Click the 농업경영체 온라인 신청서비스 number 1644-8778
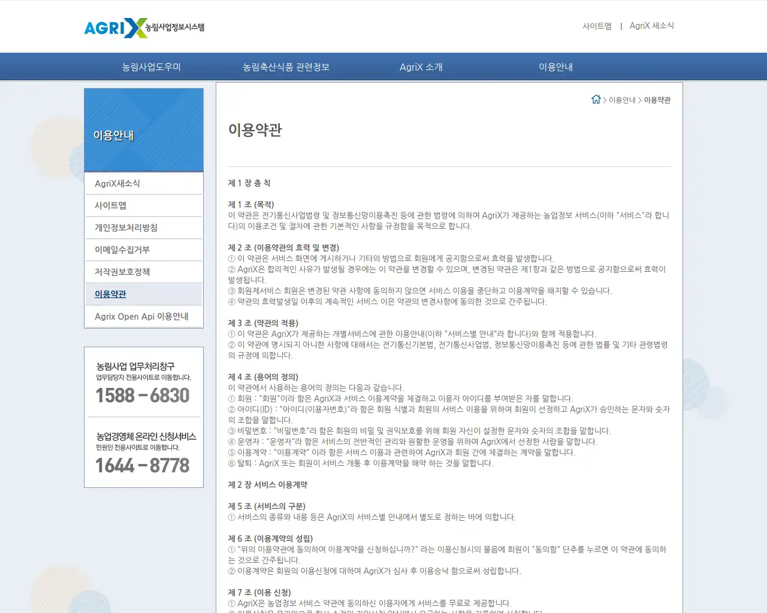This screenshot has height=613, width=767. (143, 466)
